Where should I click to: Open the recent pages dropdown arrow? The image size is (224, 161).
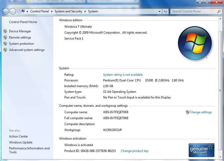coord(18,11)
